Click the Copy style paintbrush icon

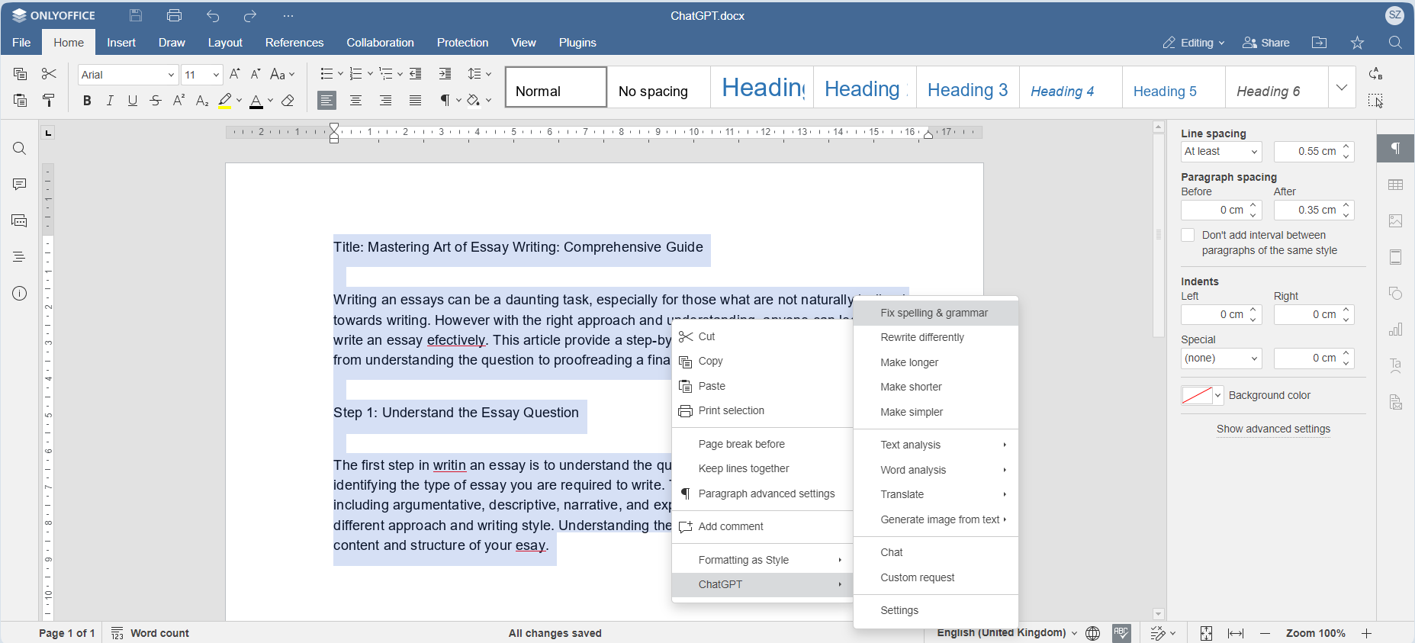click(49, 100)
